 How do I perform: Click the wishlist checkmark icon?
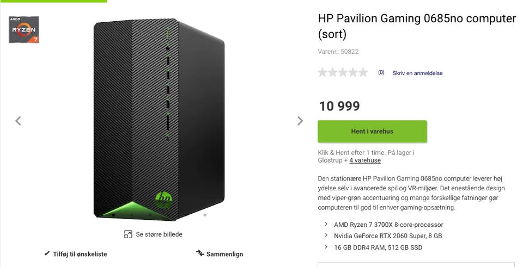tap(47, 253)
